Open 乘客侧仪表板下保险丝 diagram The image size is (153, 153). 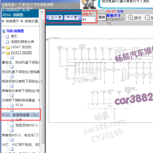21,91
